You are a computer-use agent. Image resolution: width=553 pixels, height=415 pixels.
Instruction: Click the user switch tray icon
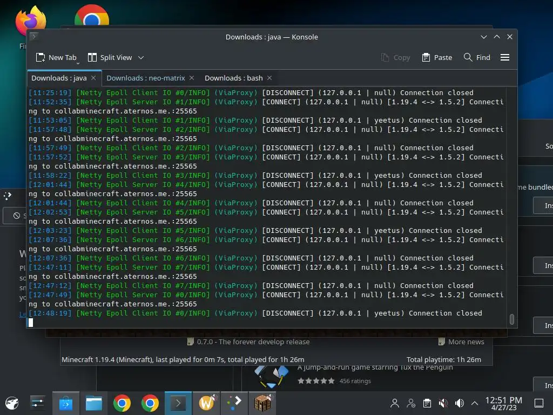(x=411, y=403)
